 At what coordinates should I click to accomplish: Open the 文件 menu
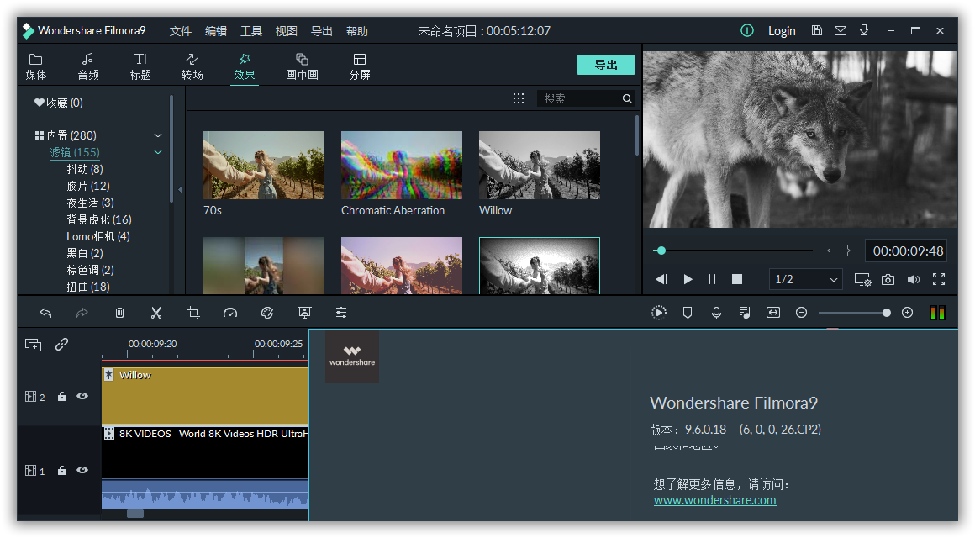(x=181, y=31)
